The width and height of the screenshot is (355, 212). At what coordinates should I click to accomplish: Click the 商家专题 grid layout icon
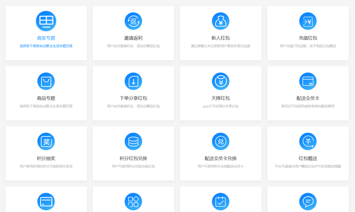click(x=46, y=21)
